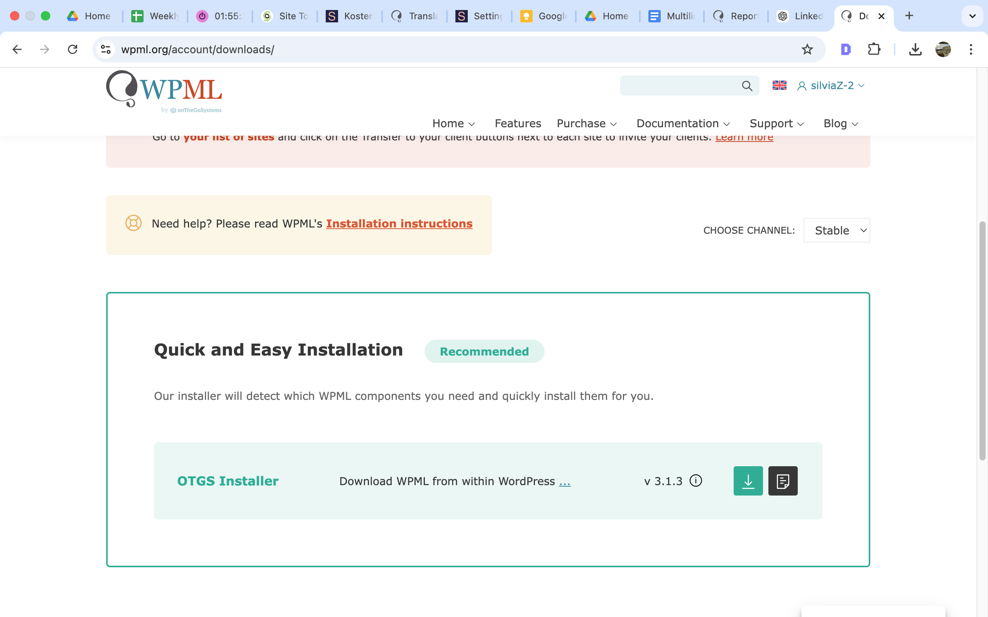Viewport: 988px width, 617px height.
Task: Open the Chrome three-dot menu
Action: click(971, 49)
